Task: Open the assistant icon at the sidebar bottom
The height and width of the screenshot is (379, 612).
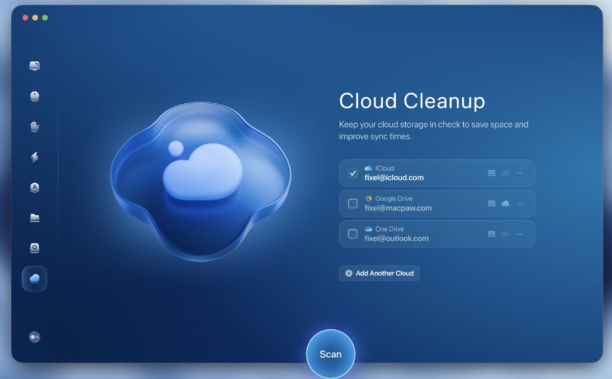Action: click(x=35, y=337)
